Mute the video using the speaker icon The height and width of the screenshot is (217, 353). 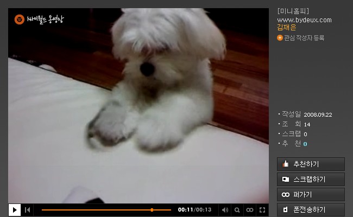tap(225, 210)
